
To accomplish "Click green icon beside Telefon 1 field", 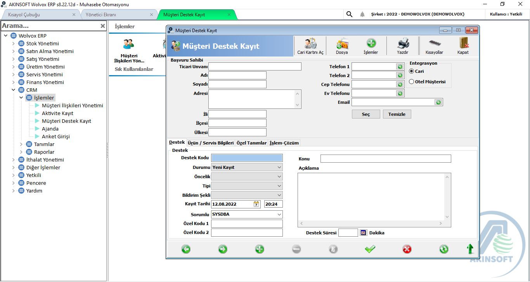I will pyautogui.click(x=400, y=67).
